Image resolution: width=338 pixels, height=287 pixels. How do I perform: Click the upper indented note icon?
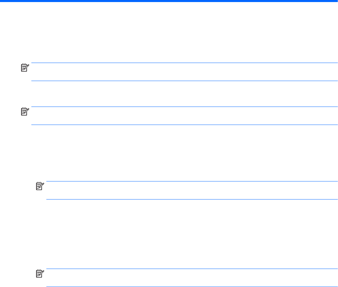(x=40, y=186)
